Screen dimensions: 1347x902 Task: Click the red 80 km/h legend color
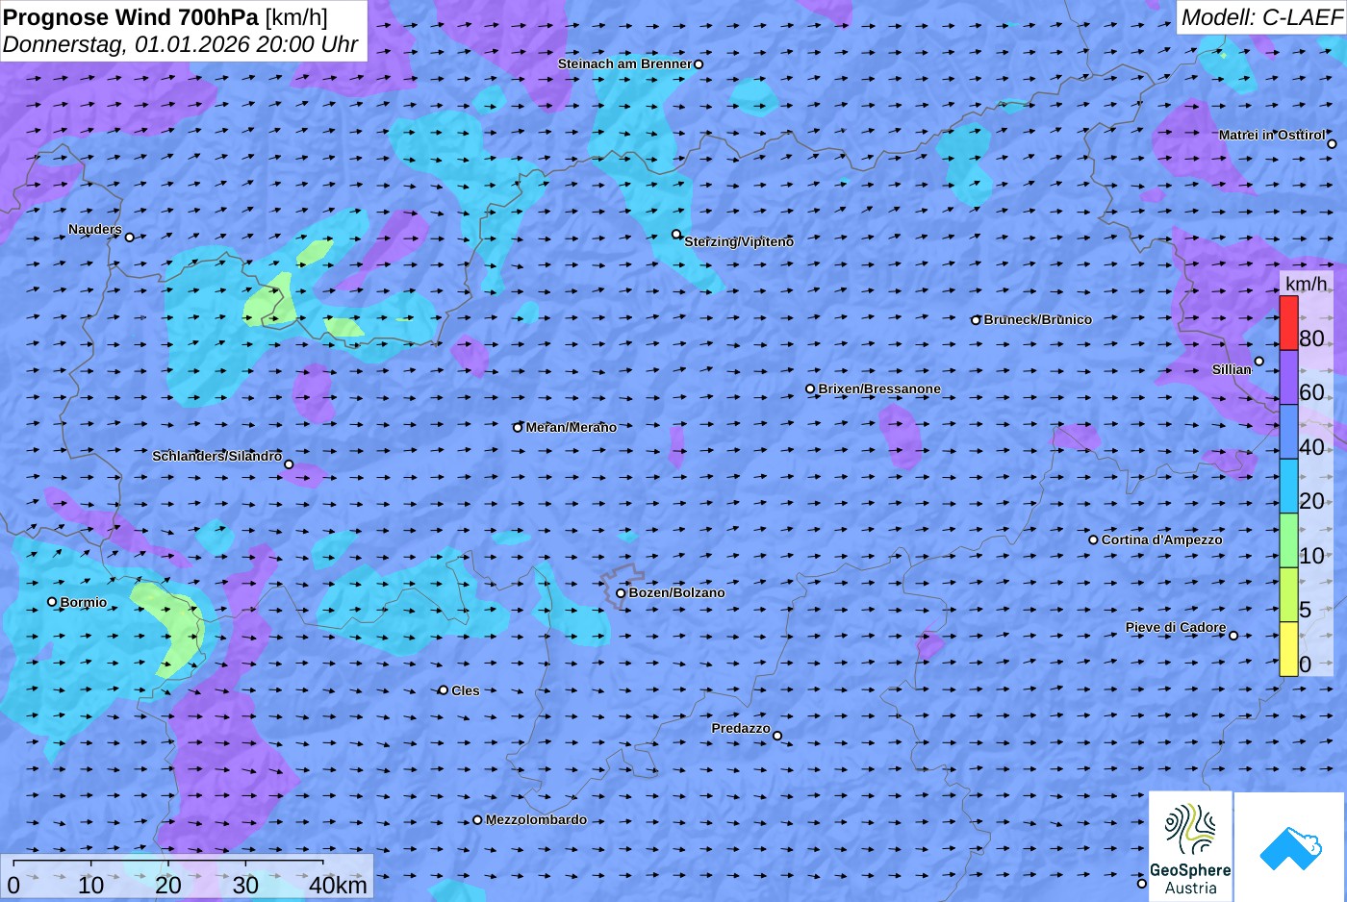1288,323
